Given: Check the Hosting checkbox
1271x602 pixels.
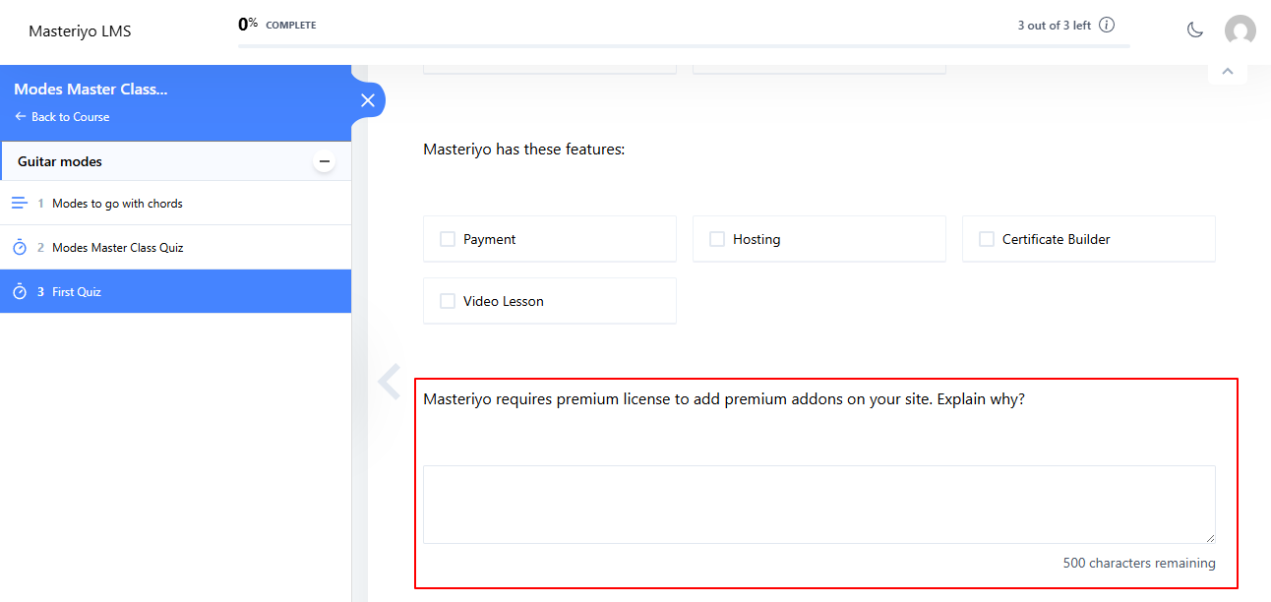Looking at the screenshot, I should click(x=717, y=239).
